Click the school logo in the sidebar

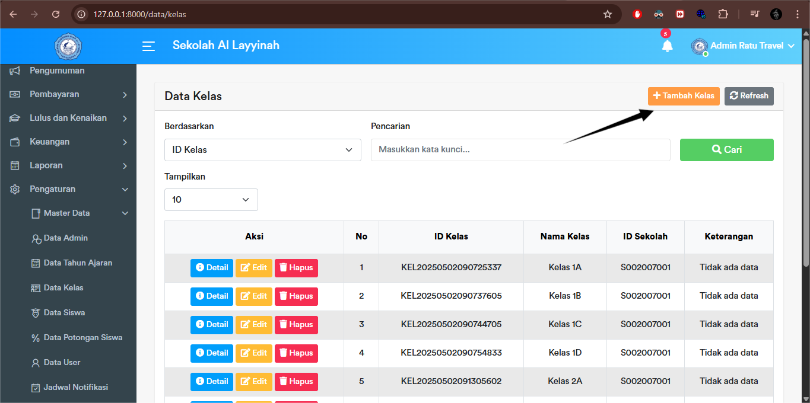[68, 46]
